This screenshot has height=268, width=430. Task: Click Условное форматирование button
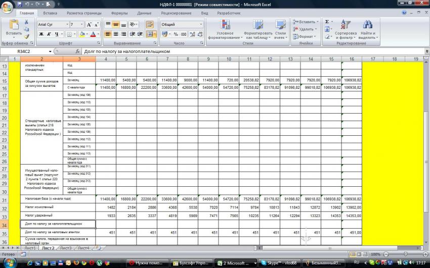(224, 30)
